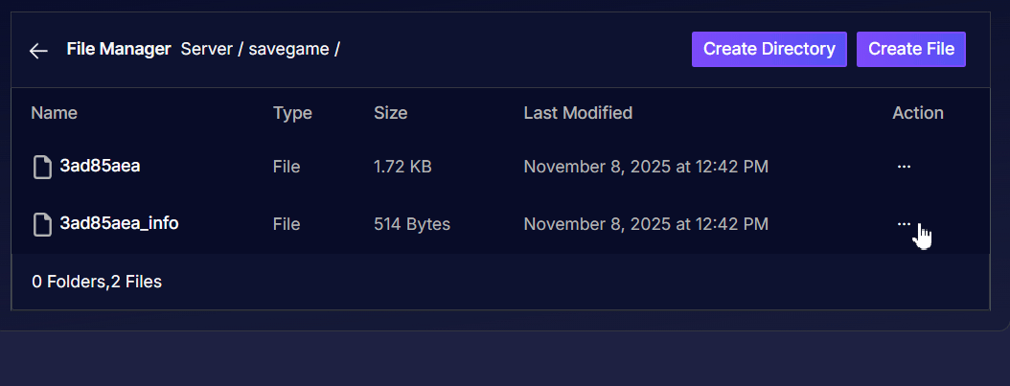Click the Size column header
Viewport: 1010px width, 386px height.
pyautogui.click(x=390, y=113)
